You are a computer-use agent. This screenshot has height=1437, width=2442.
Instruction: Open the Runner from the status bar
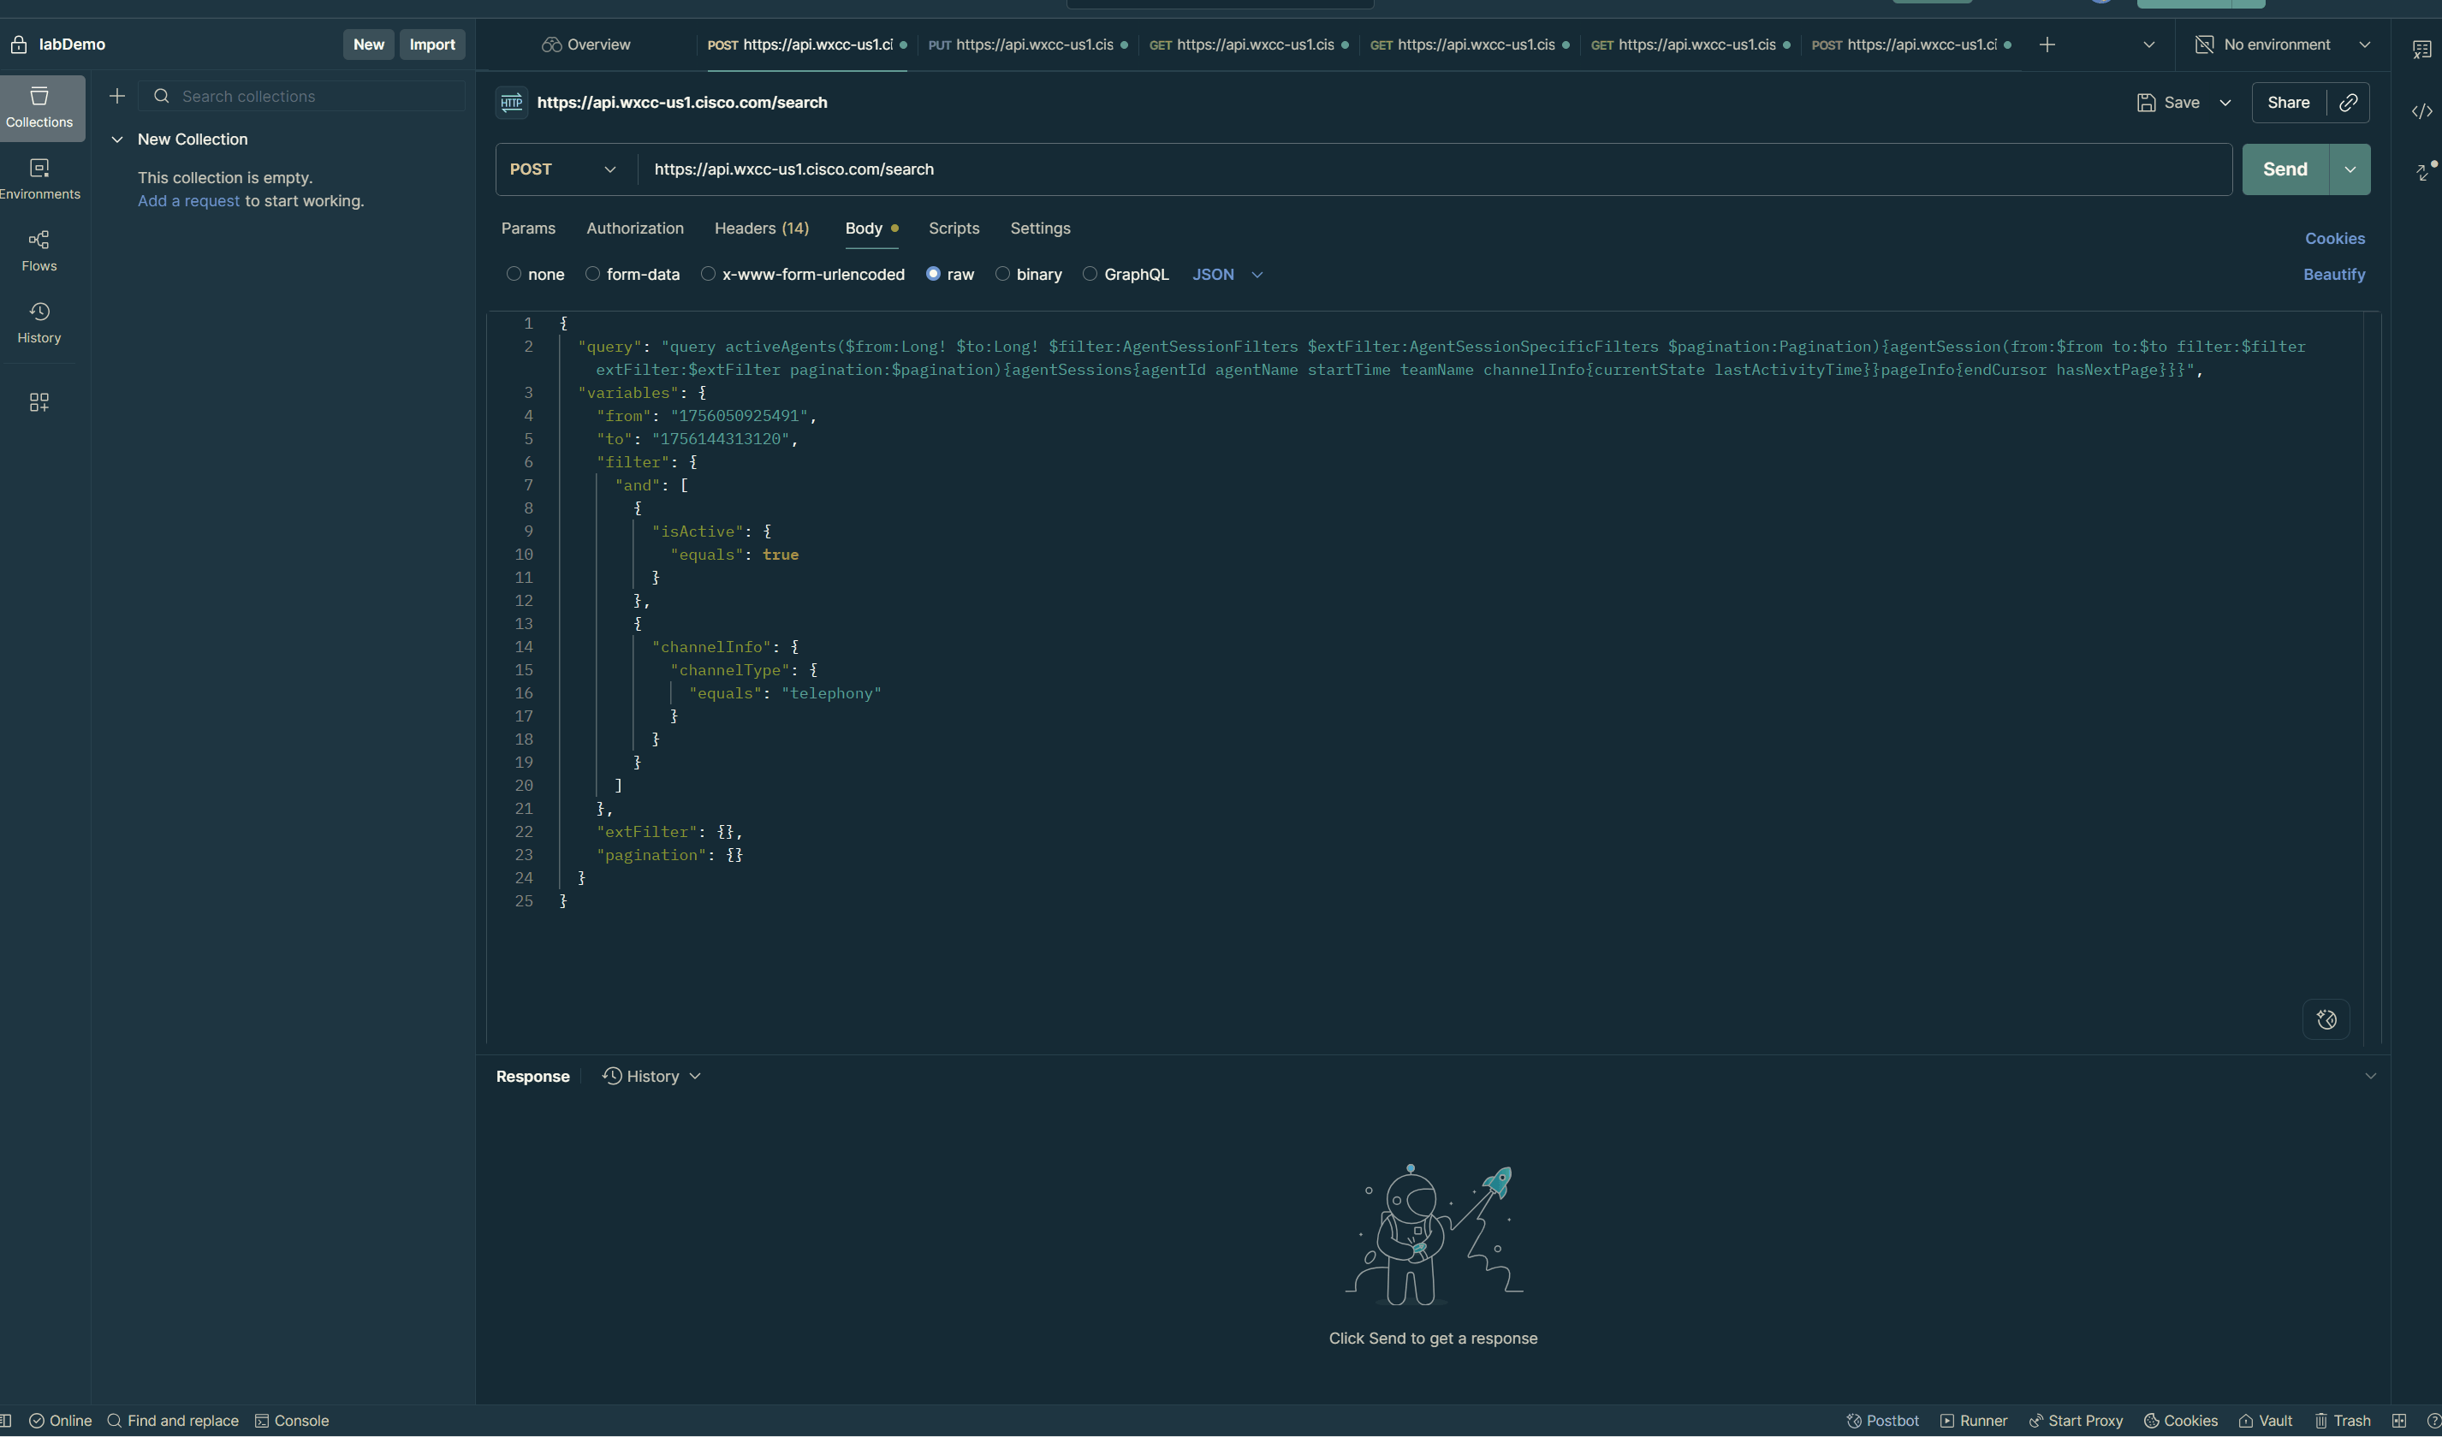(1973, 1421)
